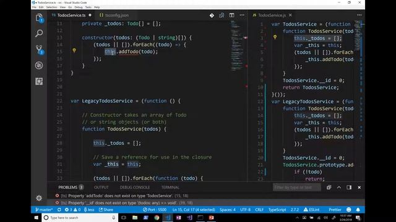
Task: Open the View menu
Action: click(62, 7)
